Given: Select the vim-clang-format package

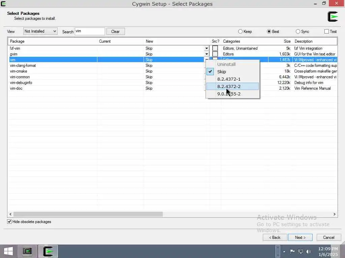Looking at the screenshot, I should point(23,66).
